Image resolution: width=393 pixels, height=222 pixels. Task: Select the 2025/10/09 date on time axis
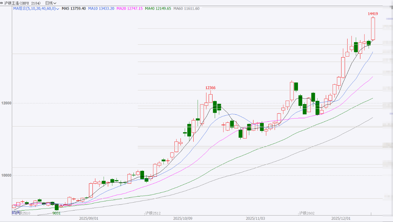tap(183, 219)
